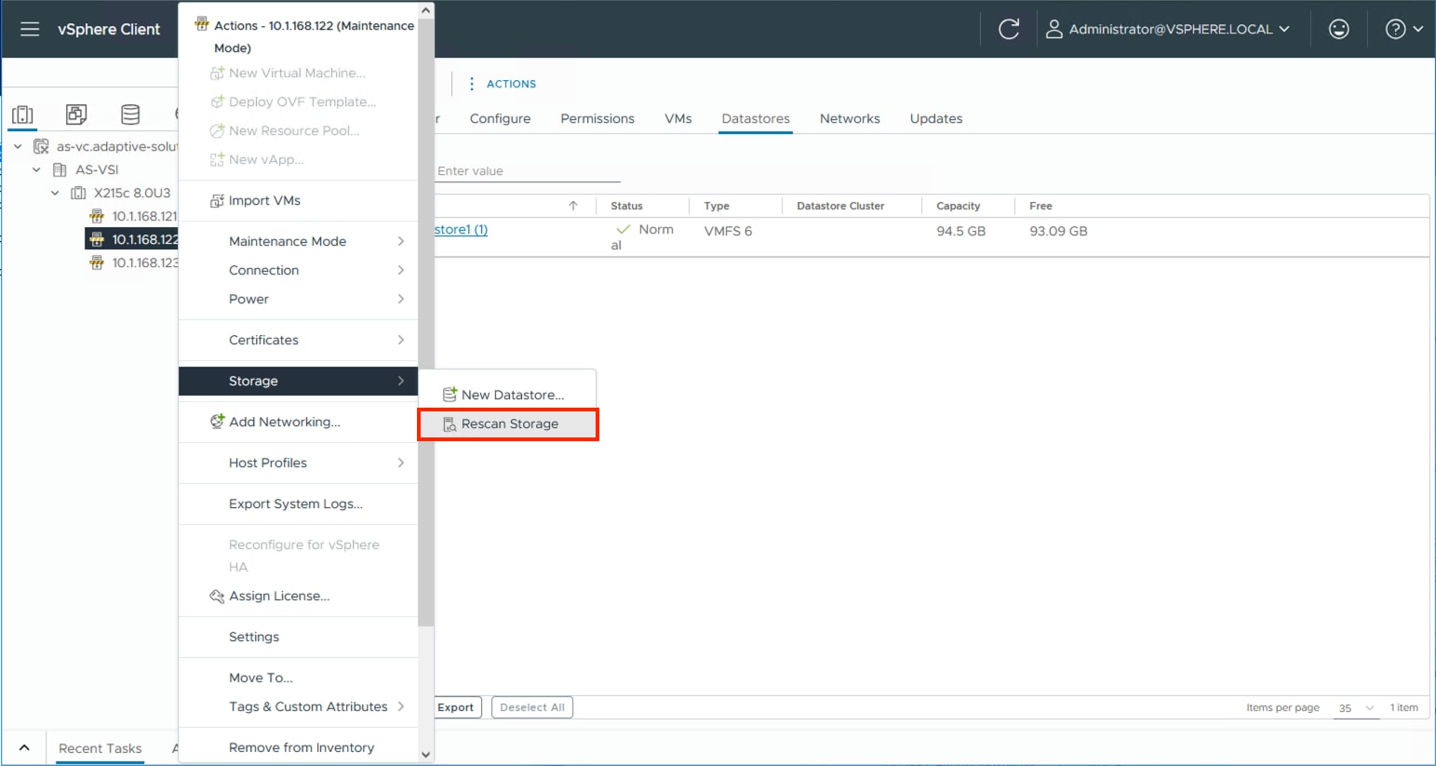Image resolution: width=1436 pixels, height=766 pixels.
Task: Click the Rescan Storage icon
Action: point(450,424)
